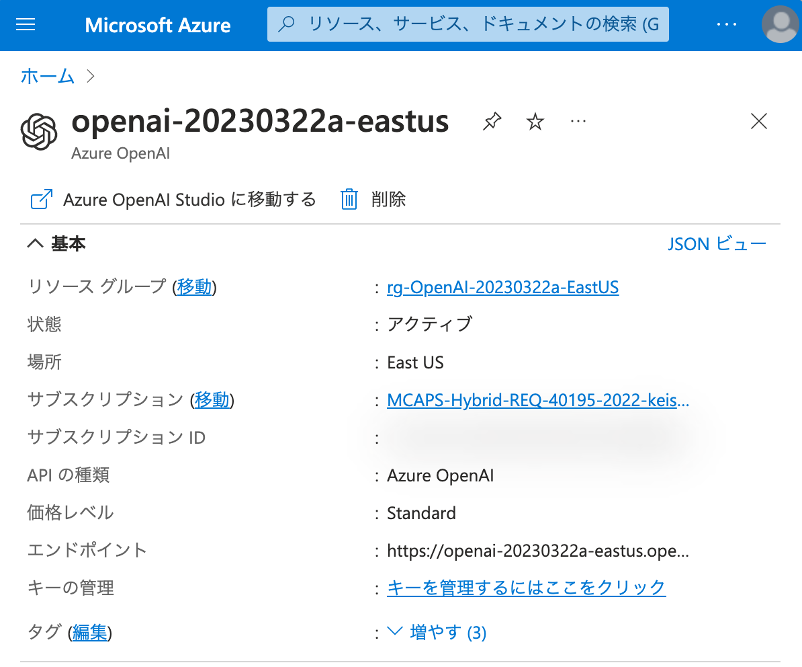Click the Azure OpenAI resource logo icon

point(40,131)
